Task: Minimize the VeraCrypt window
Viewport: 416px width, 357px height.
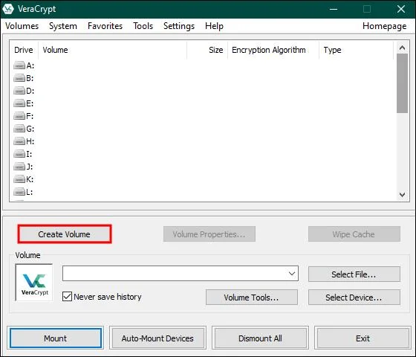Action: tap(334, 9)
